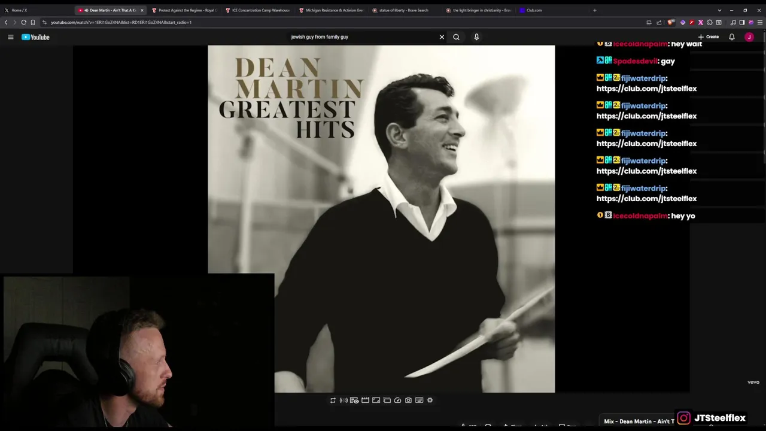The width and height of the screenshot is (766, 431).
Task: Mute the Dean Martin tab audio icon
Action: click(x=86, y=10)
